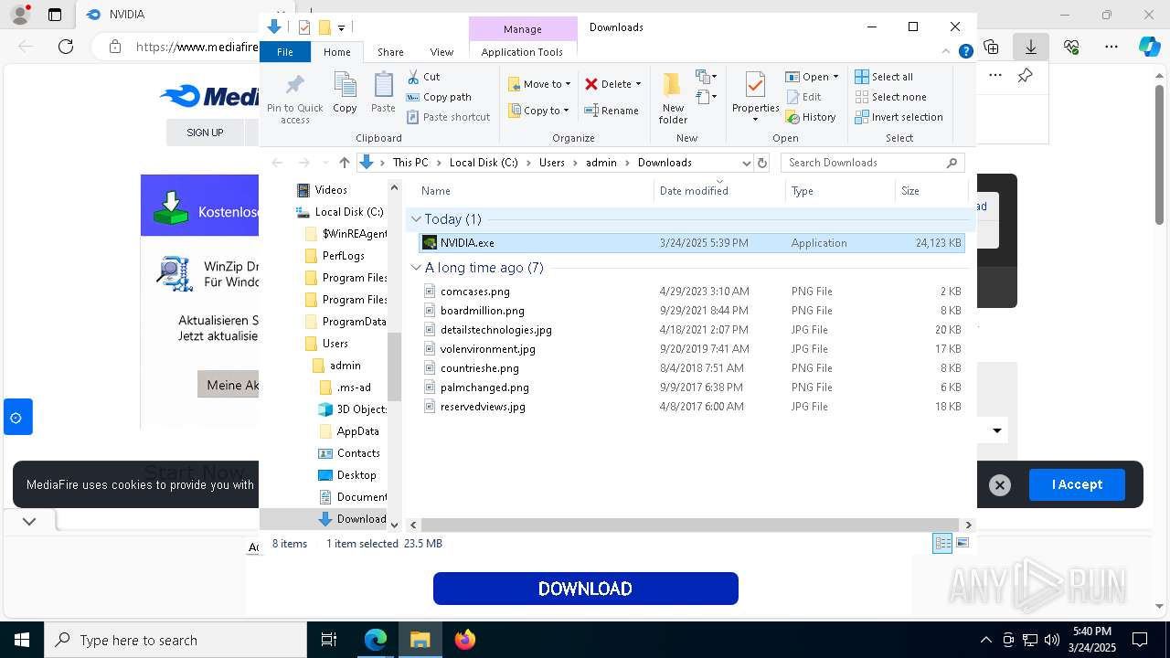Go up one folder level arrow
Image resolution: width=1170 pixels, height=658 pixels.
(344, 163)
